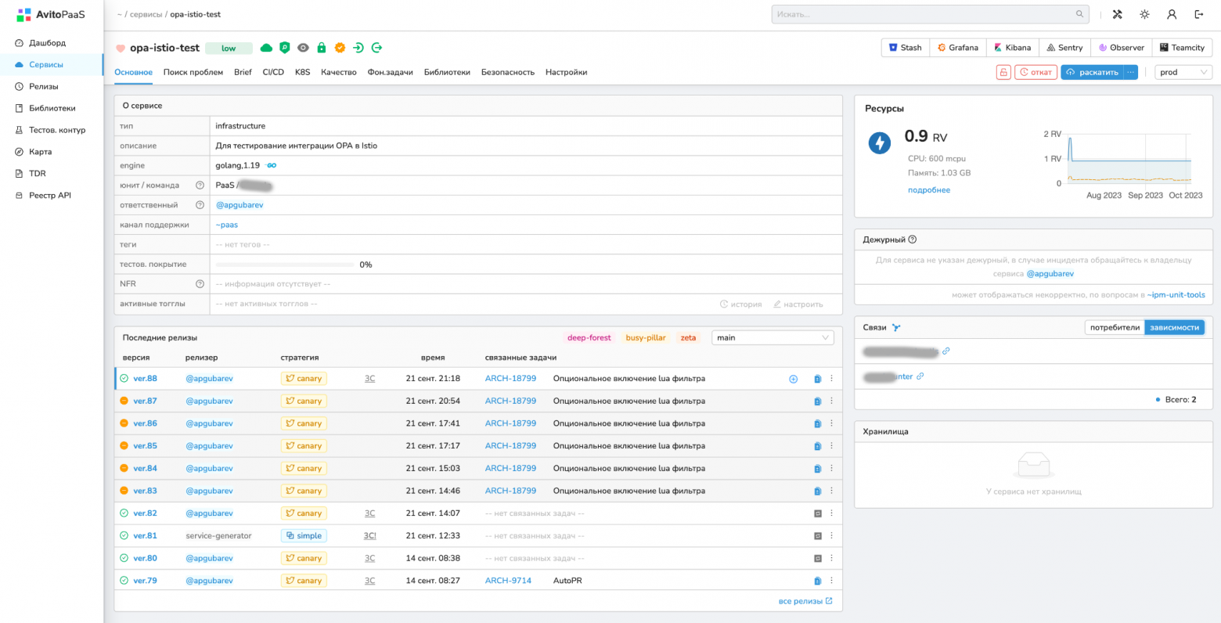
Task: Click the green padlock icon
Action: [321, 48]
